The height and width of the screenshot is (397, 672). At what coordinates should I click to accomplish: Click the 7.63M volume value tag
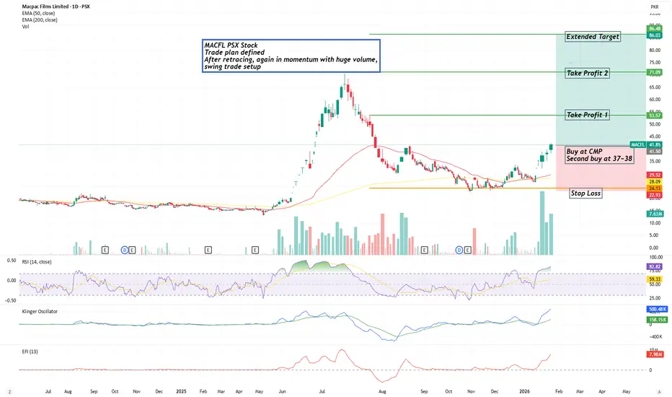(x=655, y=214)
